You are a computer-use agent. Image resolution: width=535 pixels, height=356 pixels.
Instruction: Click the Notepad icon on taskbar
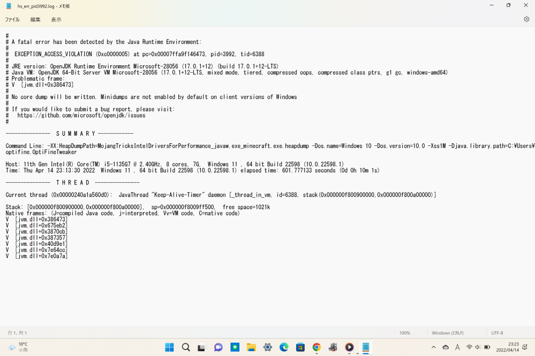click(366, 347)
